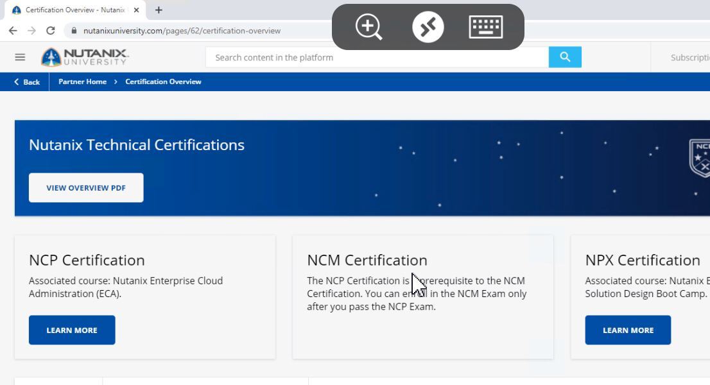
Task: Click the NPX Certification heading
Action: [643, 260]
